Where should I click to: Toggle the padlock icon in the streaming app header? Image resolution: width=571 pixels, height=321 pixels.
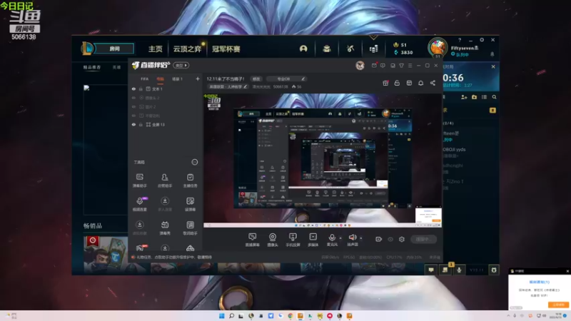(x=397, y=83)
